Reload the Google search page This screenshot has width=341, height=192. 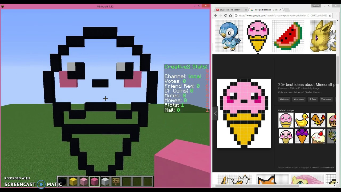(225, 15)
